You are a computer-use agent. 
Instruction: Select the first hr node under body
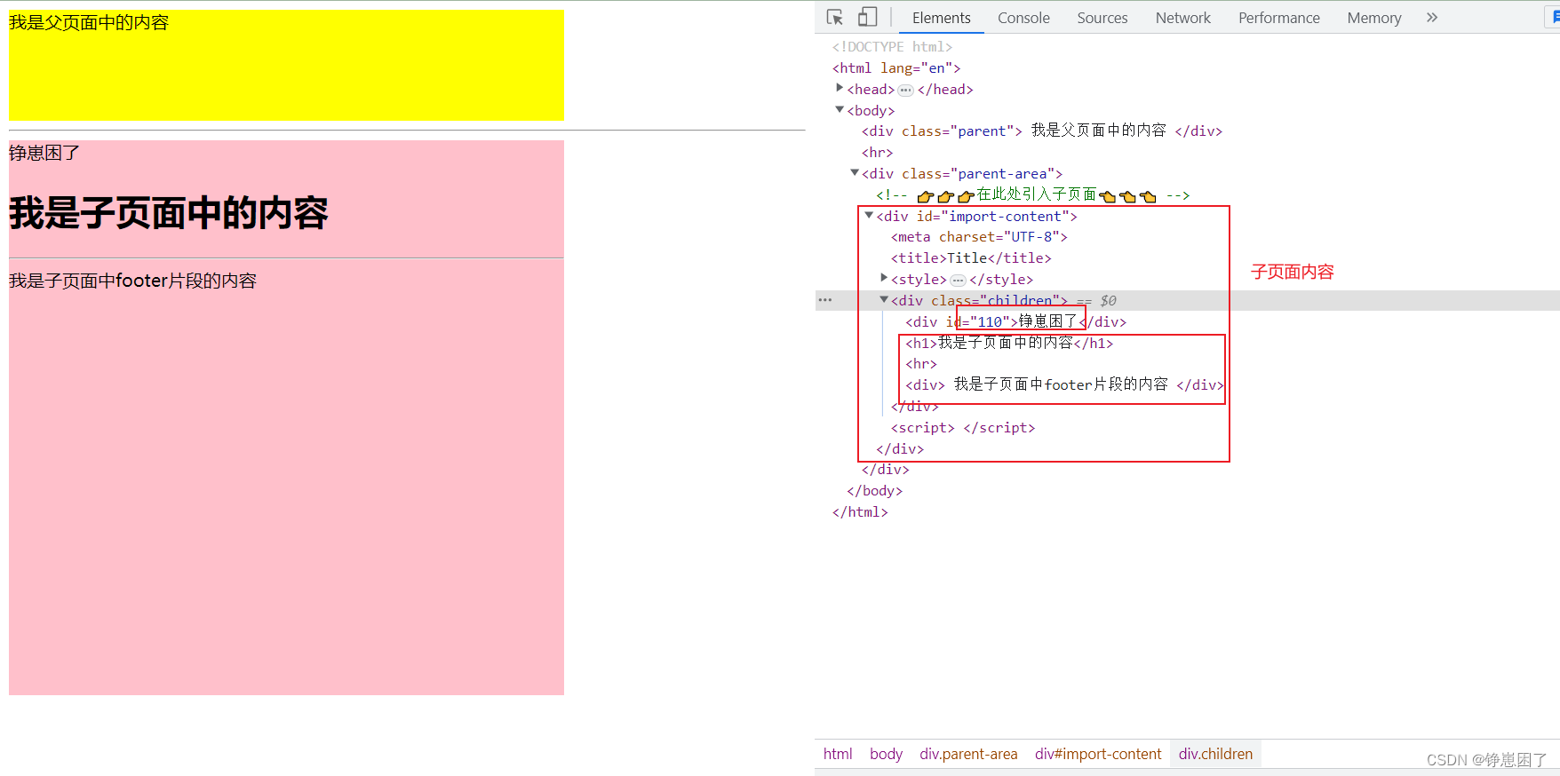(877, 153)
